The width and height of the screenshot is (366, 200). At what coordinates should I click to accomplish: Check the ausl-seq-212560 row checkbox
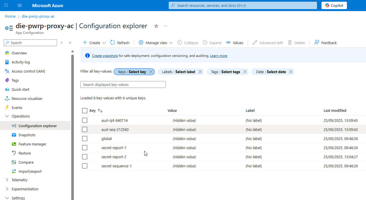click(85, 129)
